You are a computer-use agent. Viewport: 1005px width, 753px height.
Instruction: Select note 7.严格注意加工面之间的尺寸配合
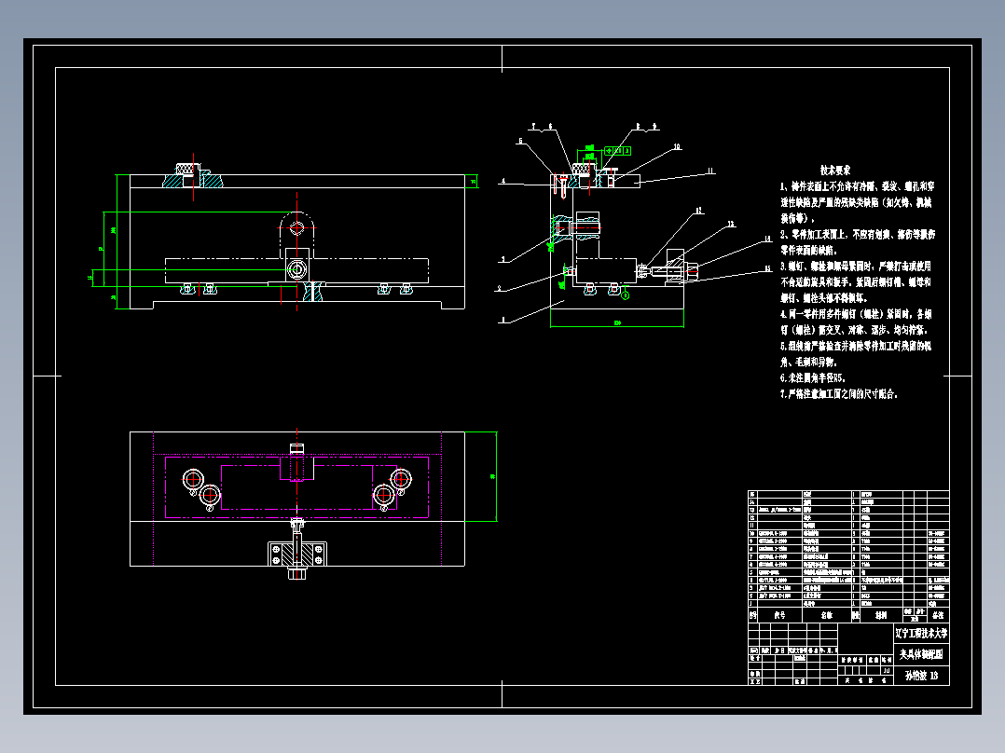point(838,394)
